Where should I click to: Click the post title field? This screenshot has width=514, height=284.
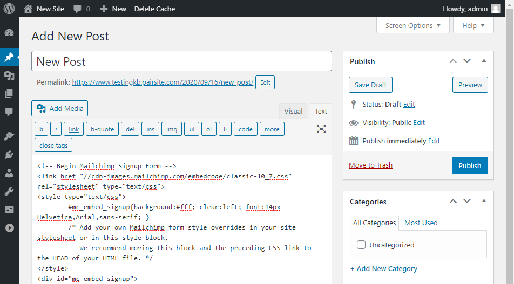(x=181, y=61)
